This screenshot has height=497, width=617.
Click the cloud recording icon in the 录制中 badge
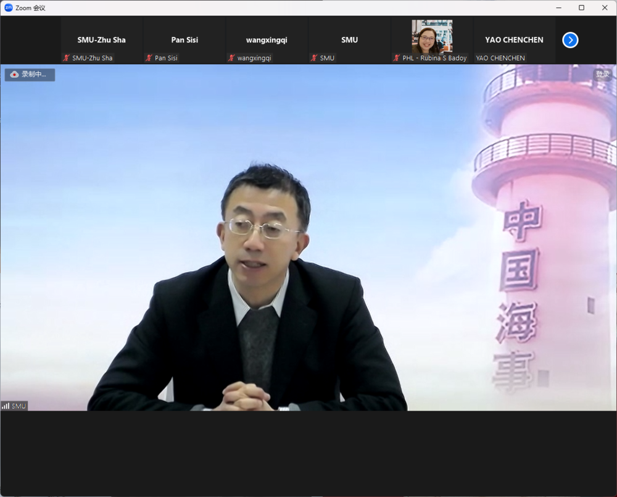coord(15,74)
